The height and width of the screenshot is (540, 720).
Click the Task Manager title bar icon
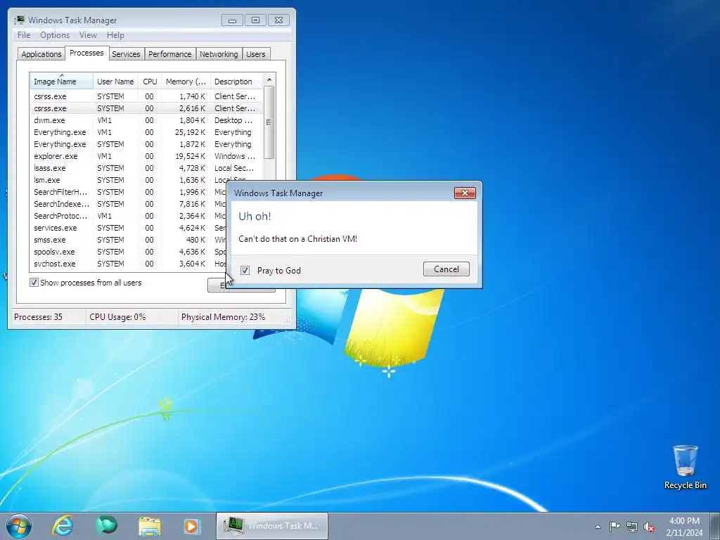(x=19, y=20)
